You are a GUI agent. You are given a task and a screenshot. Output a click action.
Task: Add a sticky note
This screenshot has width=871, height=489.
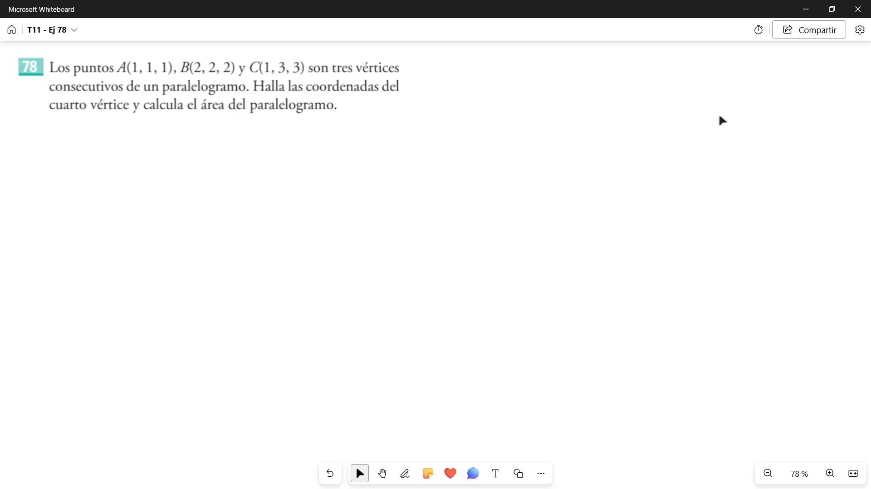pos(428,474)
